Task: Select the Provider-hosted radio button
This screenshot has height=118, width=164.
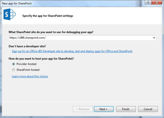Action: tap(14, 64)
